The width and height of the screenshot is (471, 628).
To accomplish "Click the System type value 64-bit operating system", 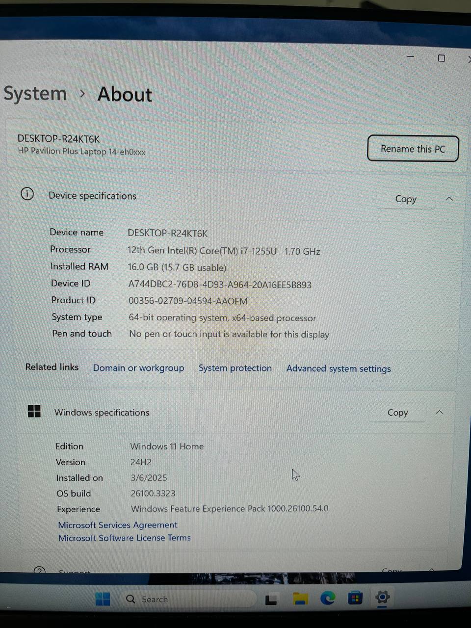I will point(222,317).
